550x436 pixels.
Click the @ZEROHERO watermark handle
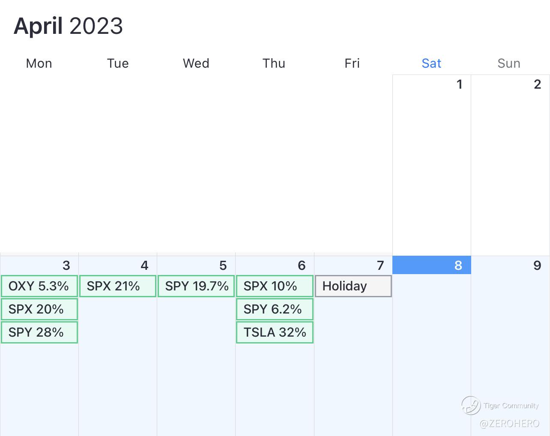point(509,424)
